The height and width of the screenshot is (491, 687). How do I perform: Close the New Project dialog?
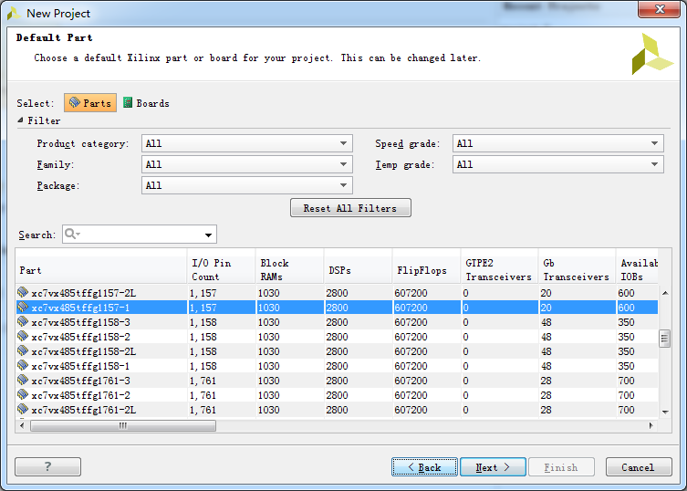point(659,9)
